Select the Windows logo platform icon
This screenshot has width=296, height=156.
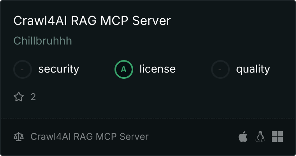pyautogui.click(x=277, y=136)
